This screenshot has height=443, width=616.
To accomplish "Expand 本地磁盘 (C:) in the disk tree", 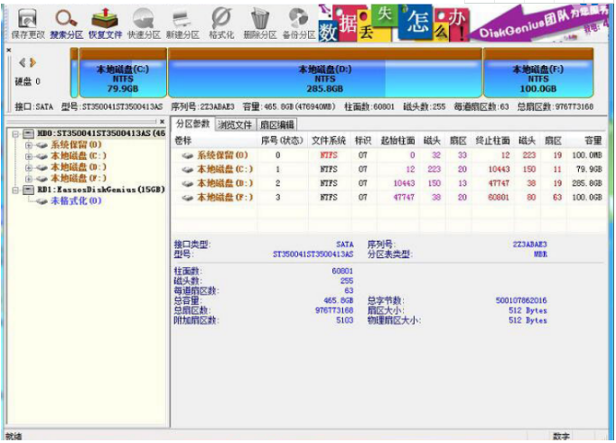I will coord(29,156).
